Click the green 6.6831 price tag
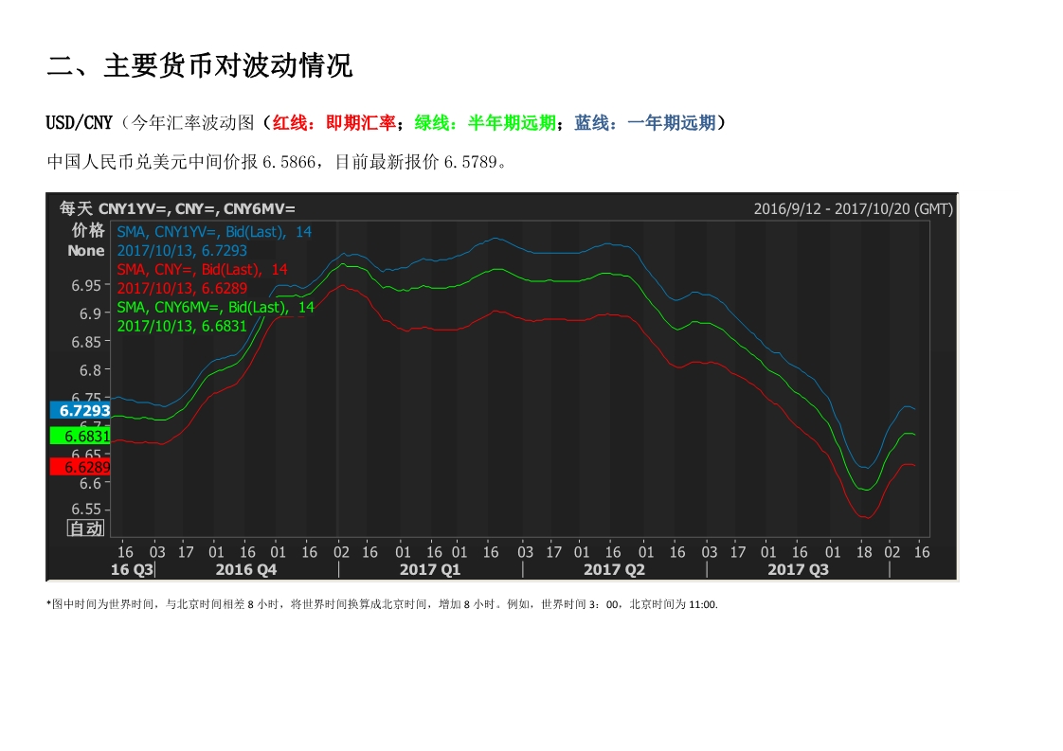Viewport: 1063px width, 751px height. click(80, 436)
